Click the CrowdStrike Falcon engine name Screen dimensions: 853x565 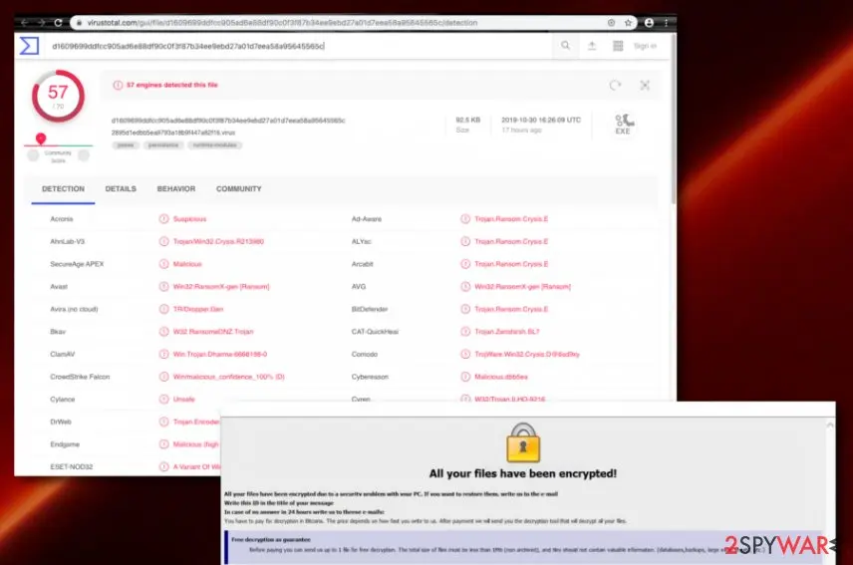pyautogui.click(x=80, y=377)
